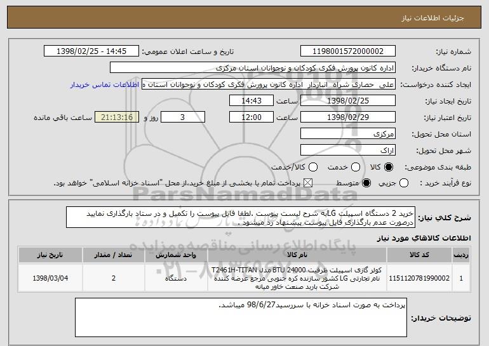Select the خدمت radio button
Viewport: 489px width, 346px height.
click(x=355, y=167)
